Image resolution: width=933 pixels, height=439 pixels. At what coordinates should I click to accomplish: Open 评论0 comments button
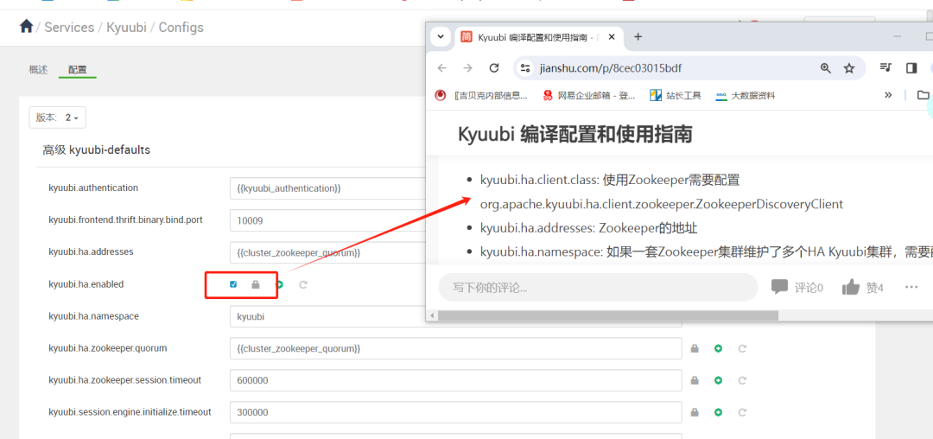click(x=797, y=287)
